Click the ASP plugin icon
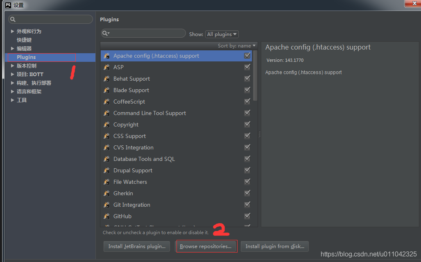The image size is (421, 262). pyautogui.click(x=107, y=67)
